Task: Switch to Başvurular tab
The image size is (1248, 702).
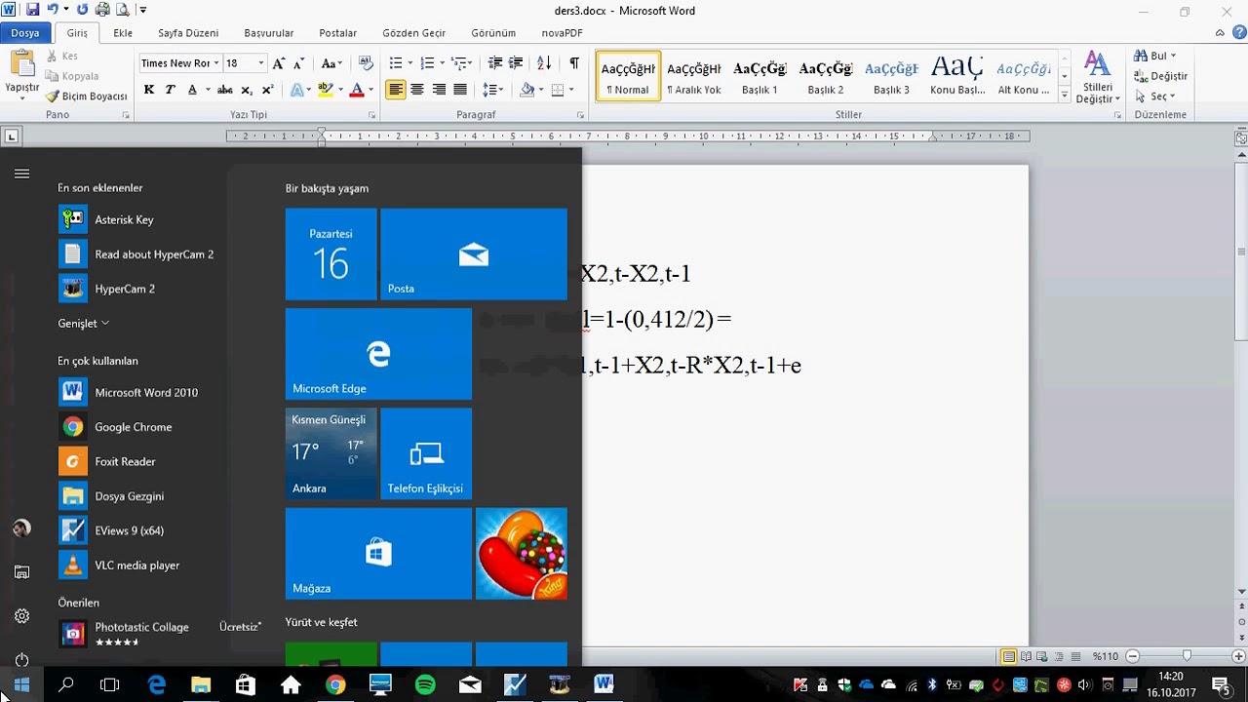Action: tap(269, 33)
